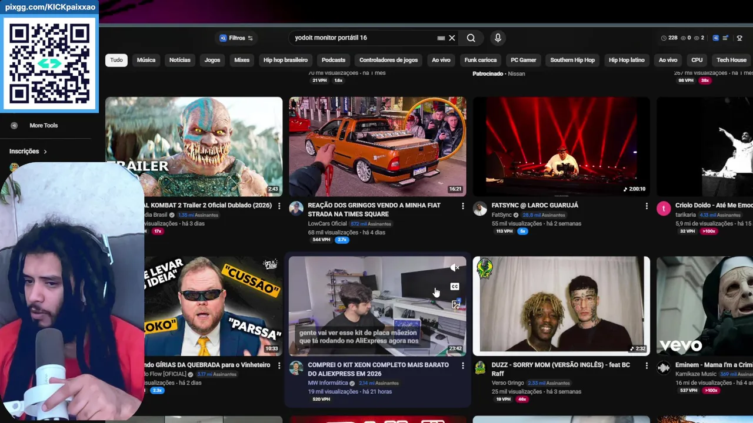Image resolution: width=753 pixels, height=423 pixels.
Task: Open MW Informática channel avatar
Action: pos(296,368)
